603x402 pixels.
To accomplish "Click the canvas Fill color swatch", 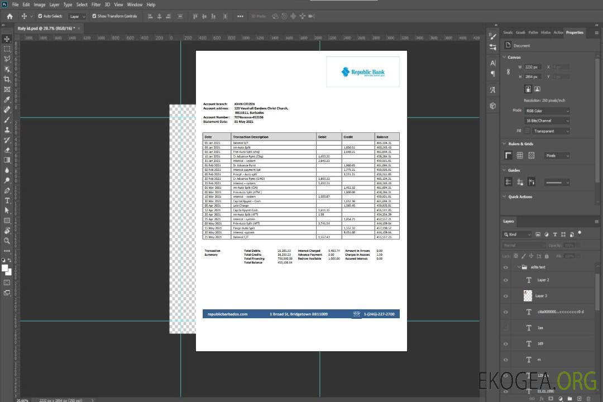I will click(528, 131).
